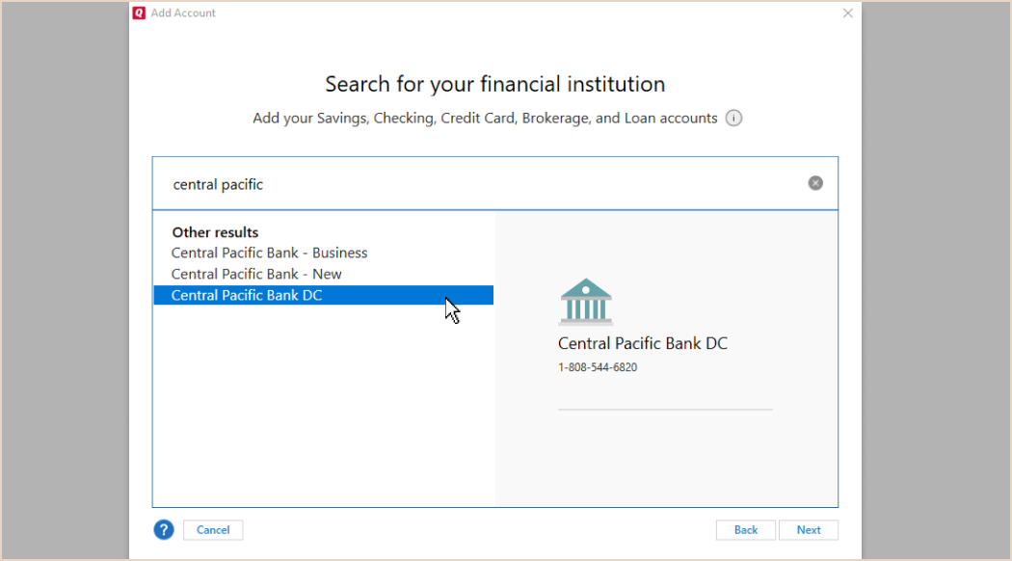The width and height of the screenshot is (1012, 561).
Task: Click the bank building icon in details pane
Action: (586, 302)
